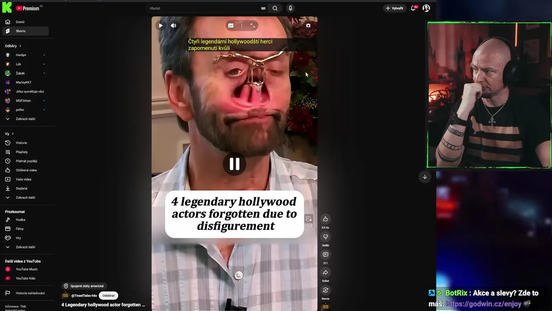Dislike the Short via Nelíbí
The image size is (552, 311).
(x=326, y=237)
